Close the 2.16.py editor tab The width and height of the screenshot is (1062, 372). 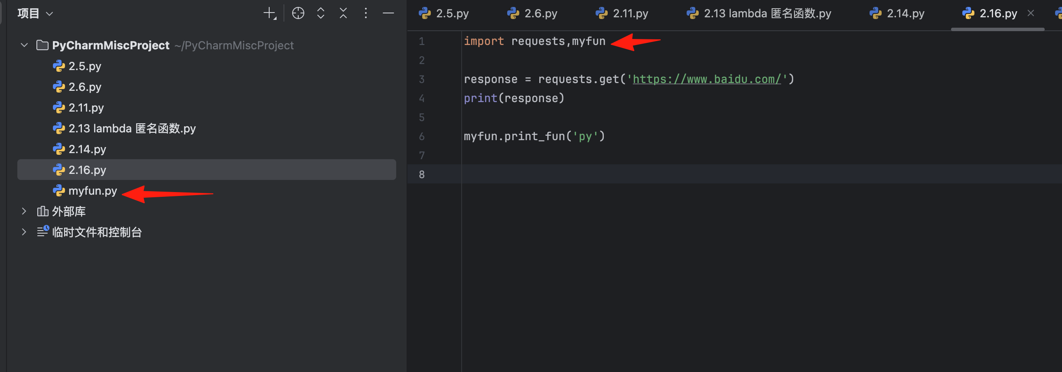1031,13
